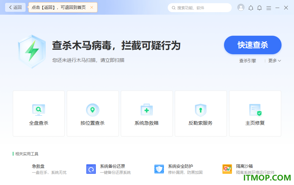
Task: Open the notifications bell icon
Action: pos(259,8)
